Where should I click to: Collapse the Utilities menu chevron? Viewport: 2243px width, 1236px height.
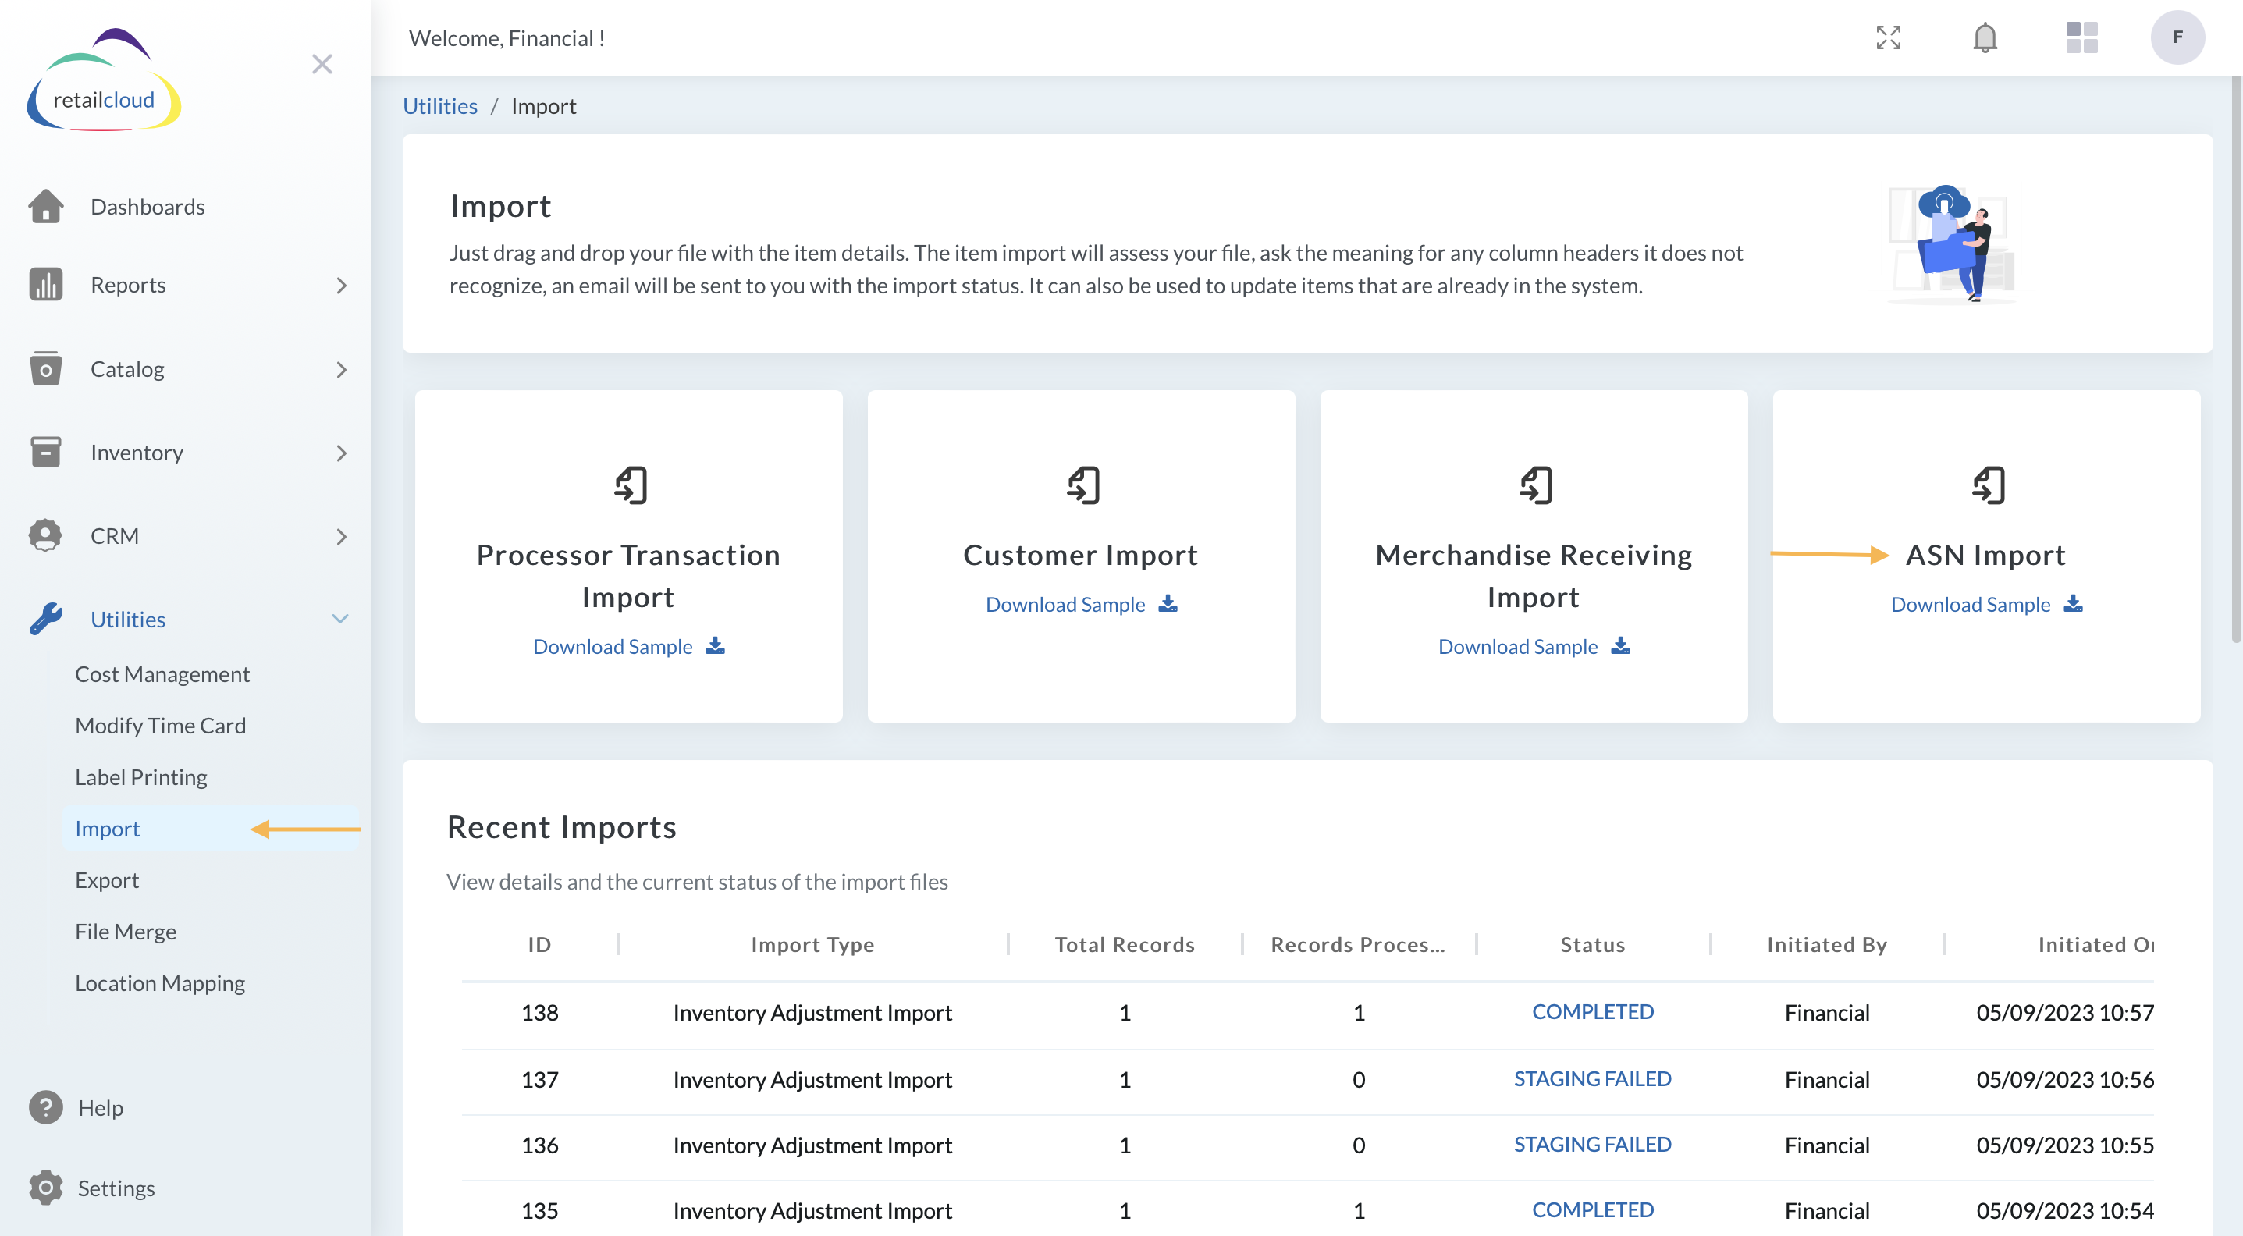(340, 619)
